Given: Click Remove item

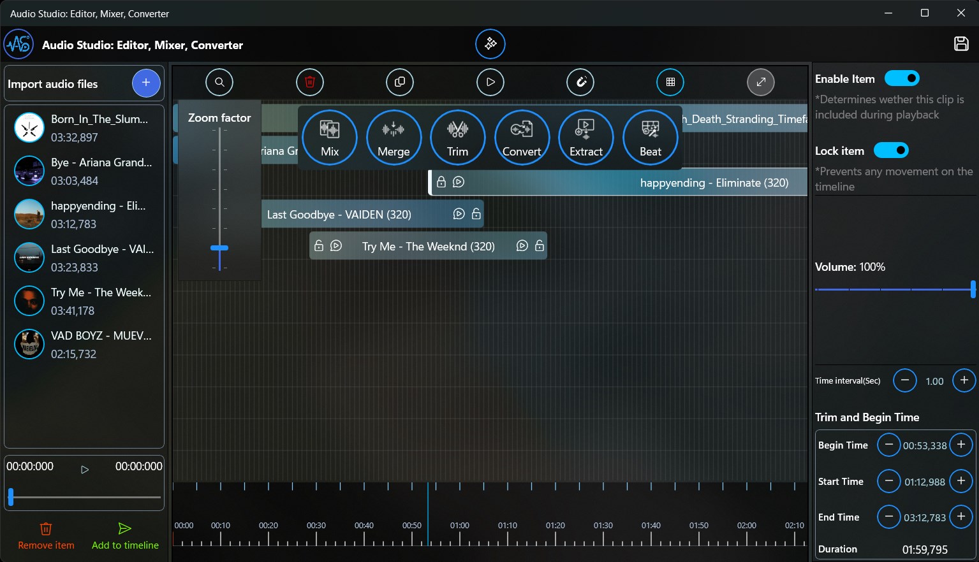Looking at the screenshot, I should click(x=45, y=535).
